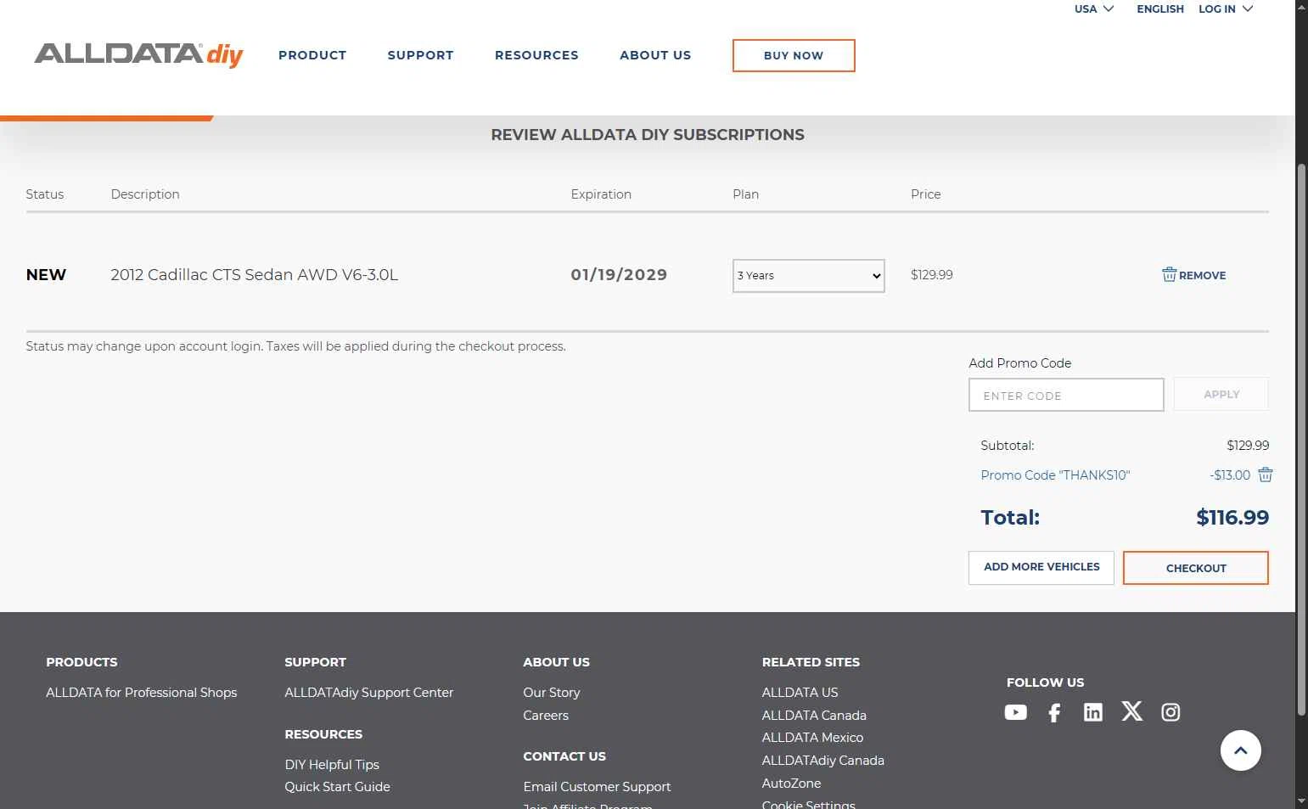The height and width of the screenshot is (809, 1308).
Task: Click the Total $116.99 amount
Action: 1232,517
